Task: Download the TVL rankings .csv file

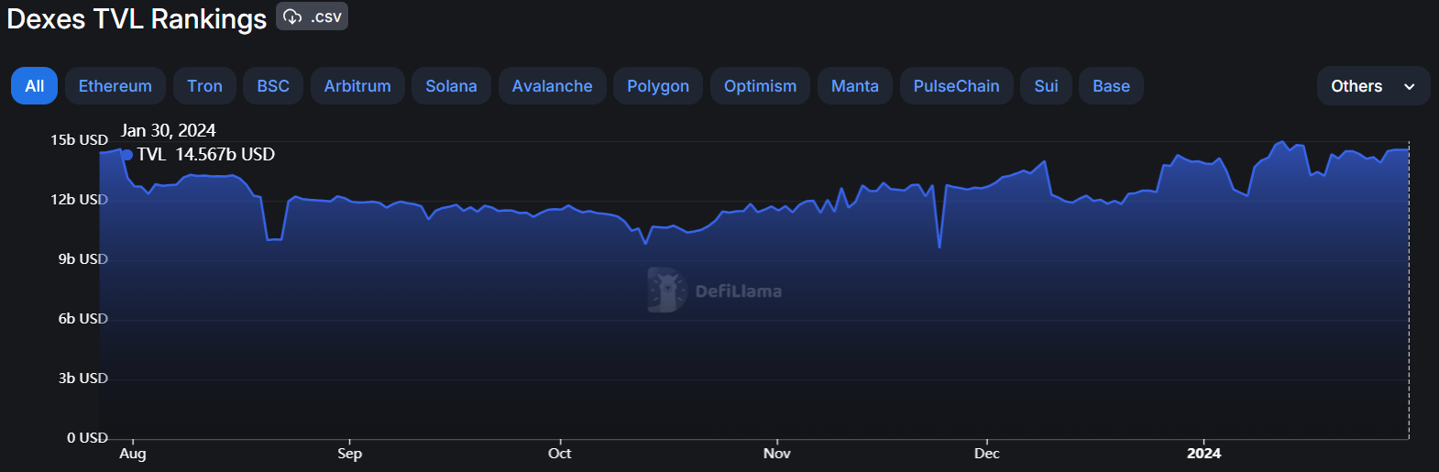Action: coord(312,16)
